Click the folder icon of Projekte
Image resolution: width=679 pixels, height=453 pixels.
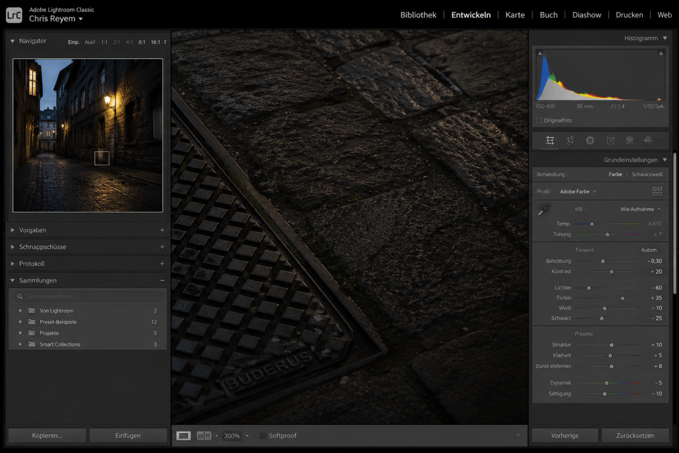pyautogui.click(x=32, y=333)
